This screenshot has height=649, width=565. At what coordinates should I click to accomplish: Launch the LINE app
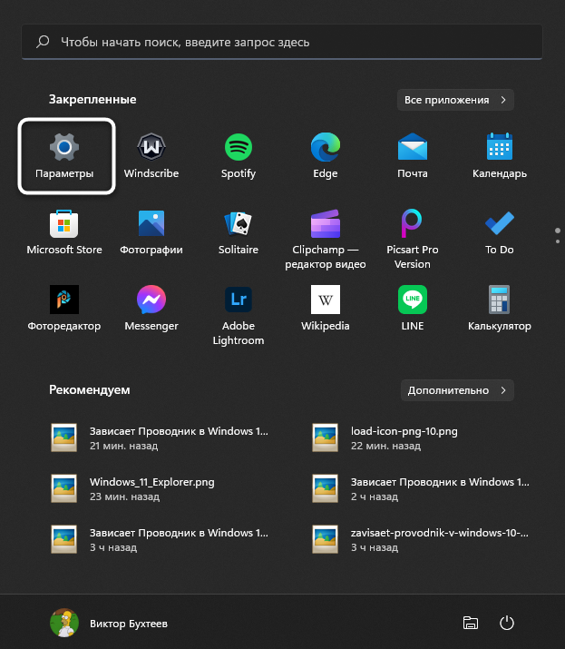click(x=413, y=308)
